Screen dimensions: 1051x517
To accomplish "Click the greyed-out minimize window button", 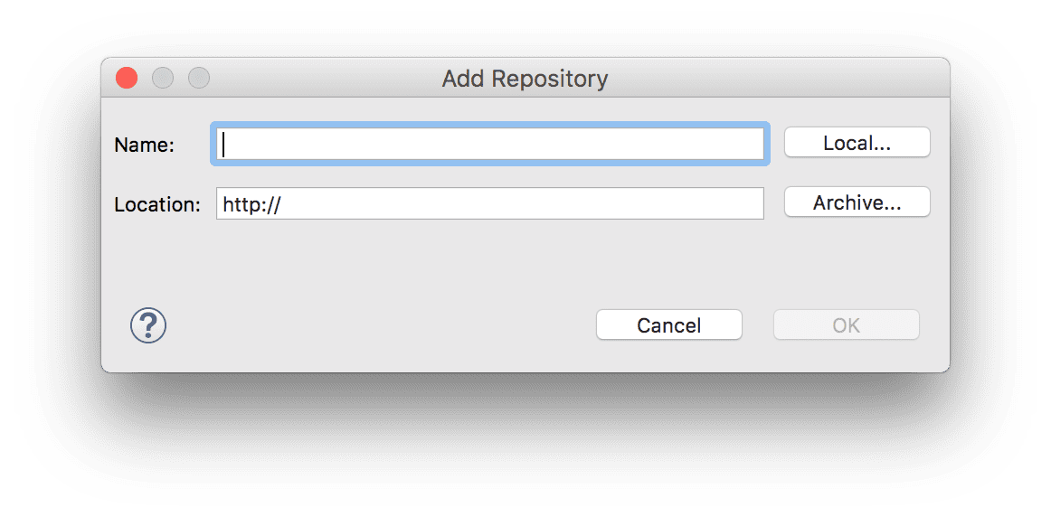I will pyautogui.click(x=163, y=79).
